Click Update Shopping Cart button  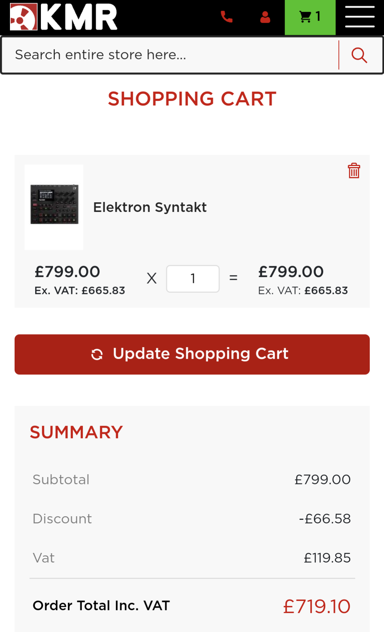[192, 354]
